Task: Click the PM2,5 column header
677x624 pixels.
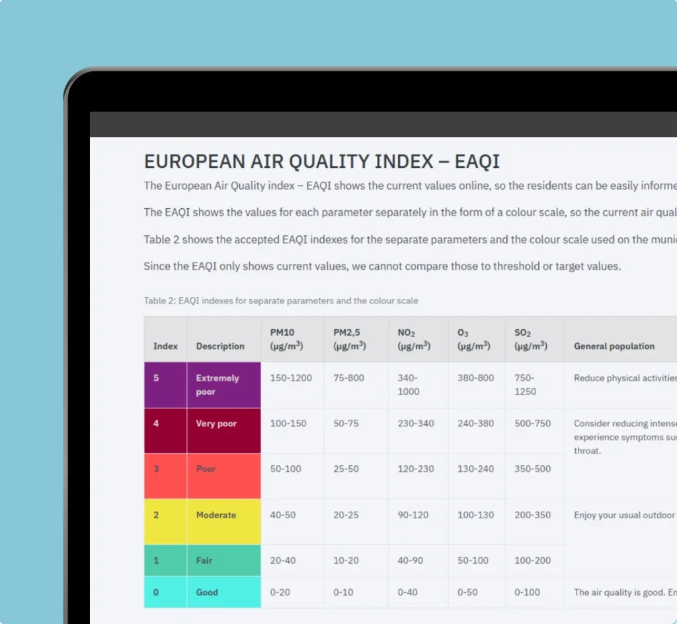Action: (x=350, y=339)
